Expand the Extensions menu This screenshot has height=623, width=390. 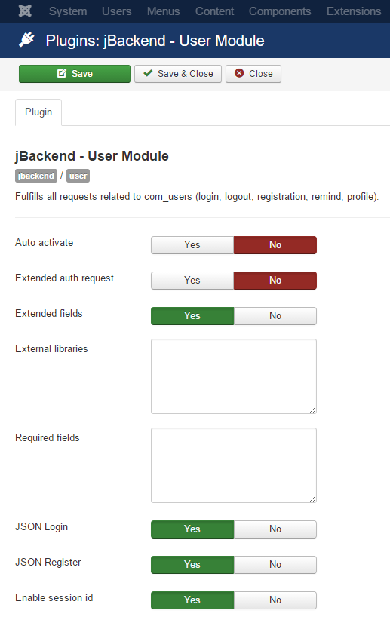click(x=354, y=11)
